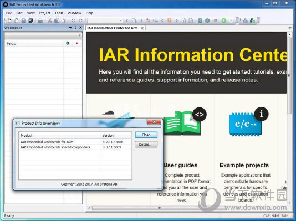Viewport: 296px width, 221px height.
Task: Click the Redo arrow icon
Action: click(x=80, y=20)
